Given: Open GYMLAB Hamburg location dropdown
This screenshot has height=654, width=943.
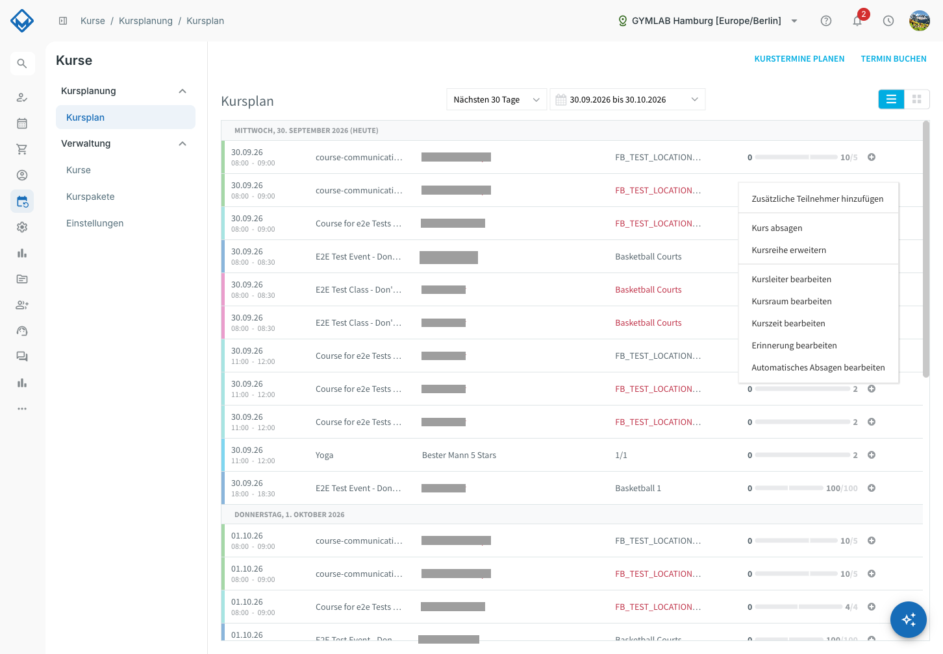Looking at the screenshot, I should tap(708, 21).
